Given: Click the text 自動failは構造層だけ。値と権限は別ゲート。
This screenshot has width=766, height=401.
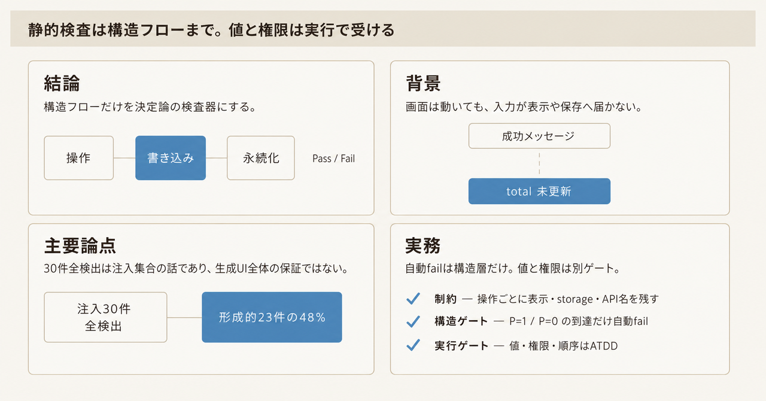Looking at the screenshot, I should point(513,268).
